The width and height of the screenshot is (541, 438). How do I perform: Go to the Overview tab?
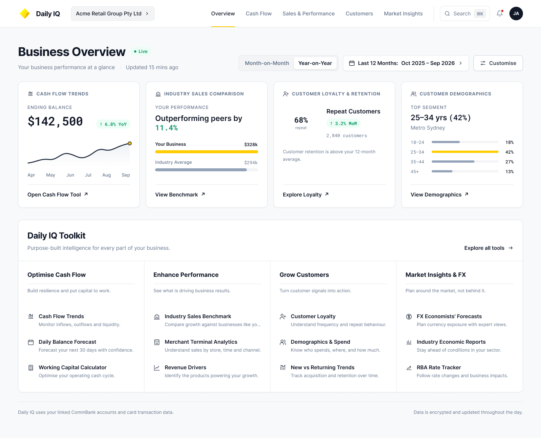point(223,14)
